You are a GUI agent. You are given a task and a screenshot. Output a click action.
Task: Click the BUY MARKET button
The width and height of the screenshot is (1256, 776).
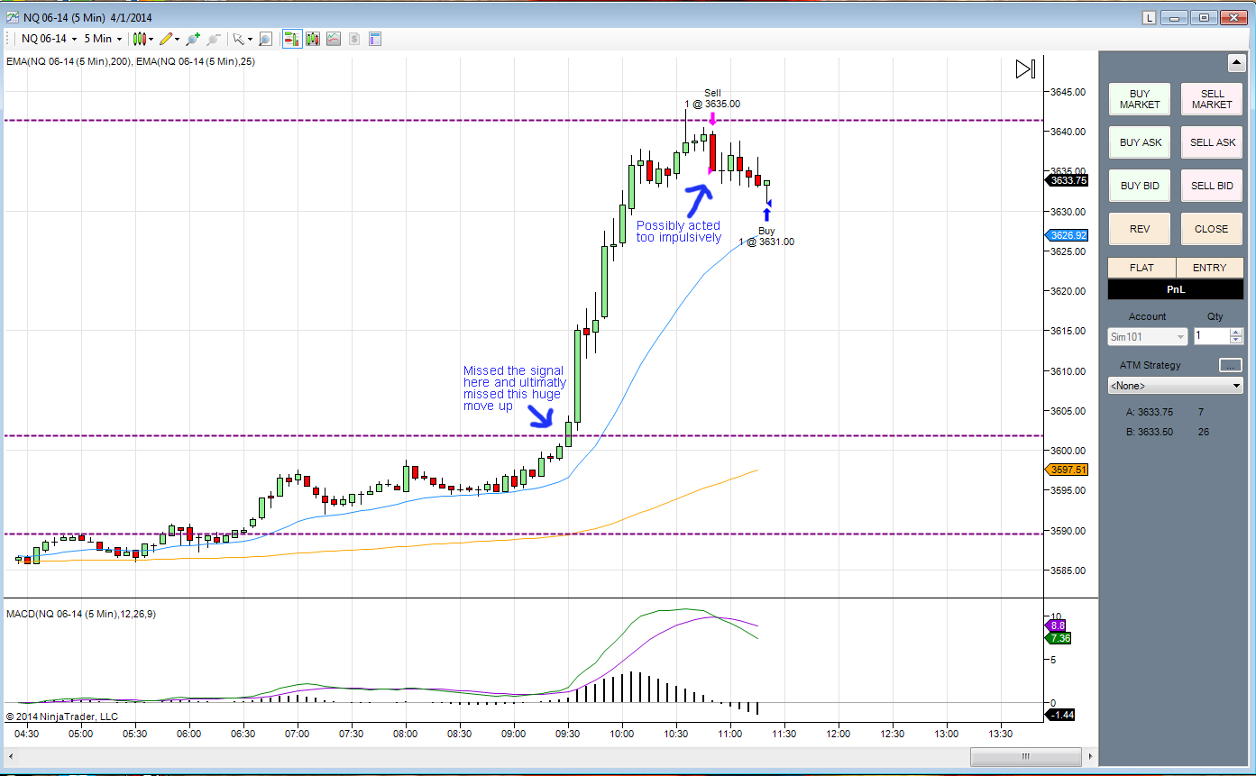point(1140,99)
